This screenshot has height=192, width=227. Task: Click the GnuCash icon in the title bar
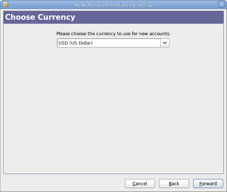(5, 4)
